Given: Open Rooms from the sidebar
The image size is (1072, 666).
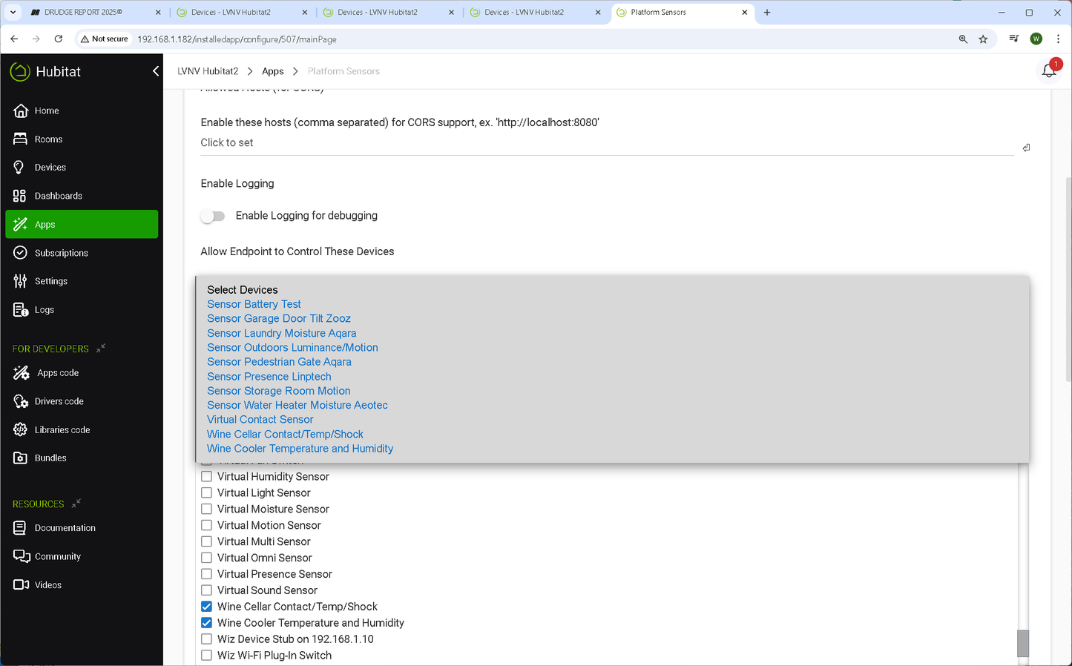Looking at the screenshot, I should pos(21,139).
